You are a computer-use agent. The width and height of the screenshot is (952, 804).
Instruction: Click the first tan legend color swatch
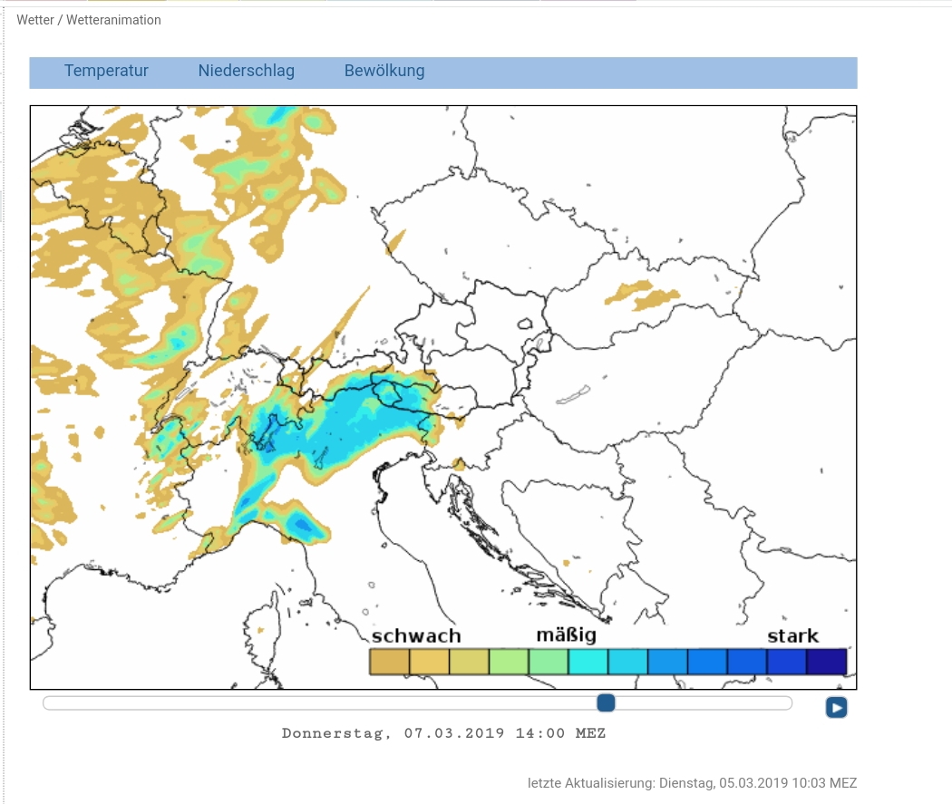pyautogui.click(x=389, y=662)
